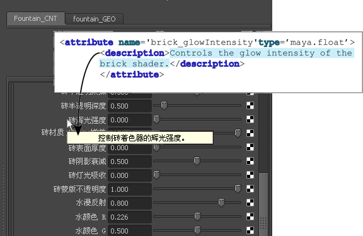Open checker map button for 砖表面厚度 row
This screenshot has height=236, width=363.
click(250, 147)
